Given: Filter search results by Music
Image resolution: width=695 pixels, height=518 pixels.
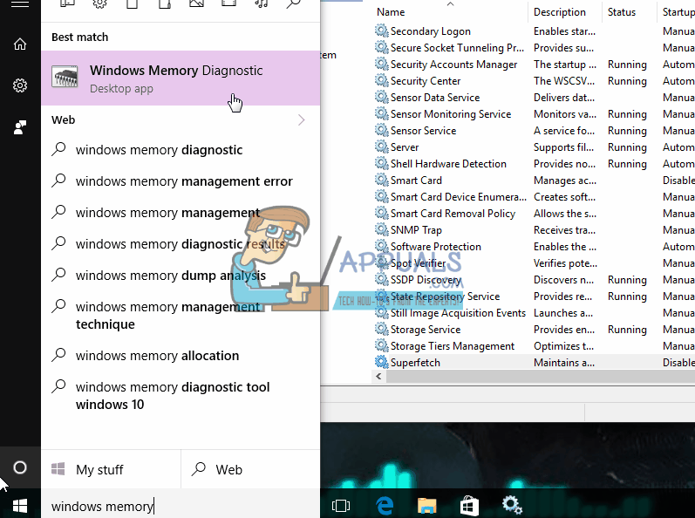Looking at the screenshot, I should click(261, 4).
